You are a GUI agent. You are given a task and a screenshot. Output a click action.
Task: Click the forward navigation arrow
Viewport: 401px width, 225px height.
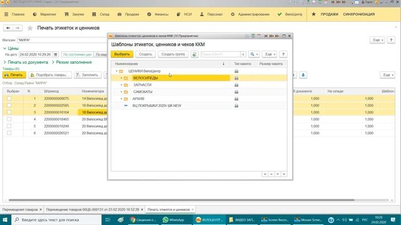[x=18, y=27]
